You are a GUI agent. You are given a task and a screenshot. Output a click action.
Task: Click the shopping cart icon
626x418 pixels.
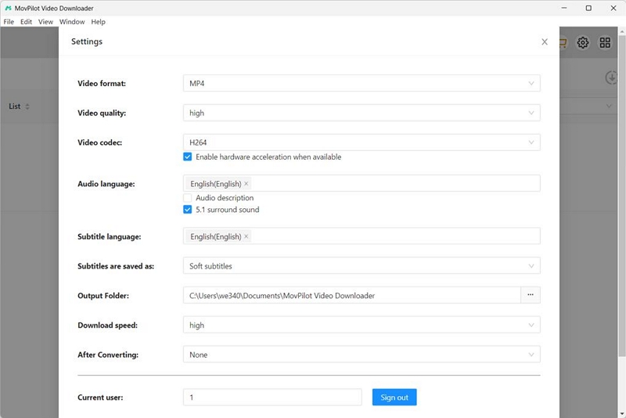pos(563,43)
